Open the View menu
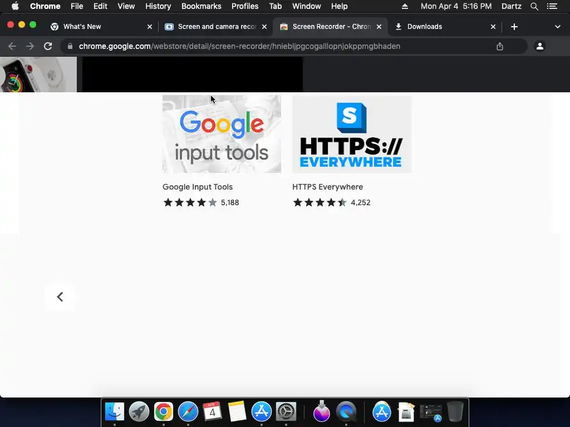Viewport: 570px width, 427px height. (x=126, y=6)
